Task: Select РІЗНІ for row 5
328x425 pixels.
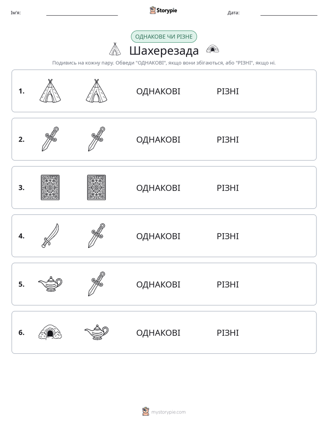Action: (x=228, y=284)
